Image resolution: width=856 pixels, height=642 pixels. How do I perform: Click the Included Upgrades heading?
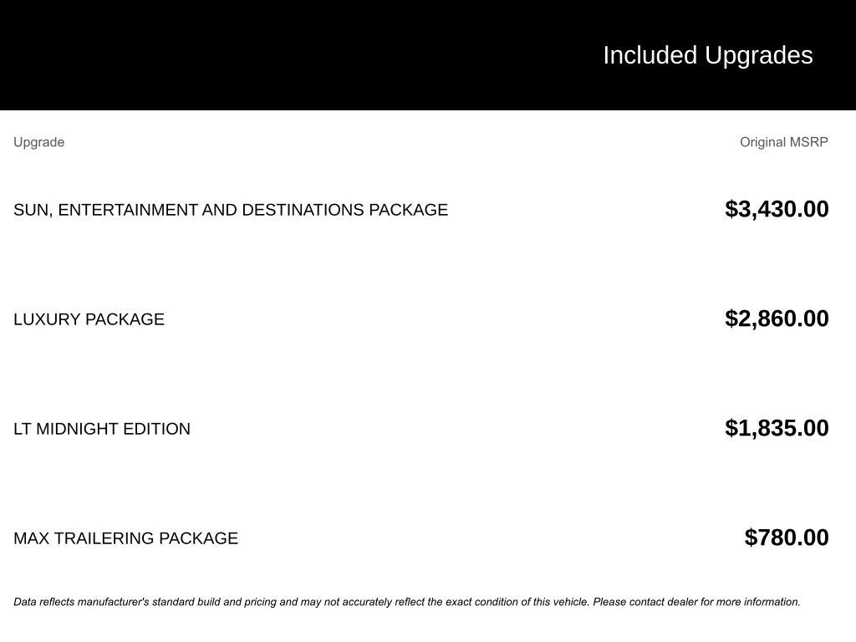pyautogui.click(x=707, y=55)
